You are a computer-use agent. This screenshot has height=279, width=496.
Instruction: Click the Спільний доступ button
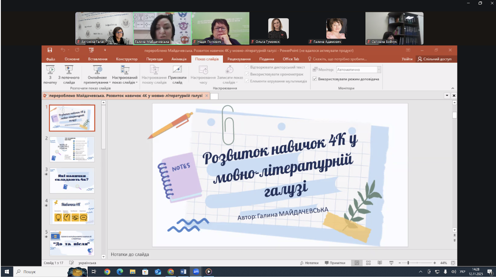tap(435, 59)
